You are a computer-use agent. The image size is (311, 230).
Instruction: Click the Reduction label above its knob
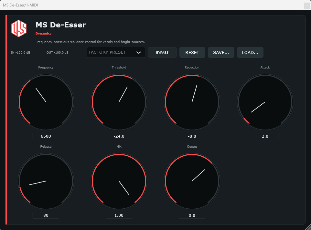click(x=192, y=68)
